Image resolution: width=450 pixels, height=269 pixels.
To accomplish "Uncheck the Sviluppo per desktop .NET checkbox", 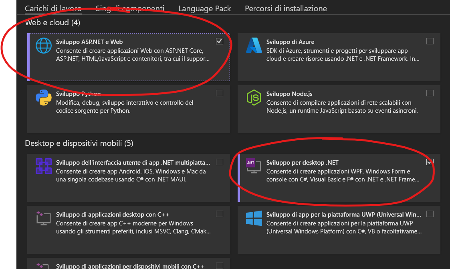I will [x=430, y=162].
